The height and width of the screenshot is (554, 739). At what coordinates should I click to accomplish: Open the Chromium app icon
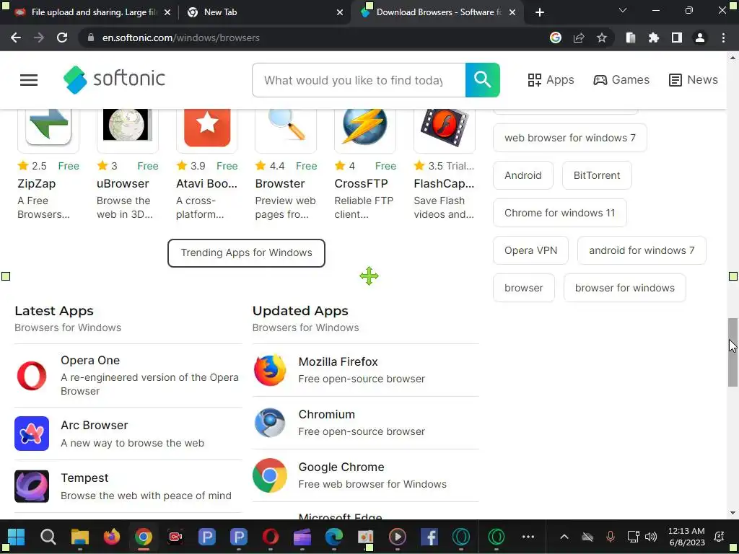[x=270, y=423]
